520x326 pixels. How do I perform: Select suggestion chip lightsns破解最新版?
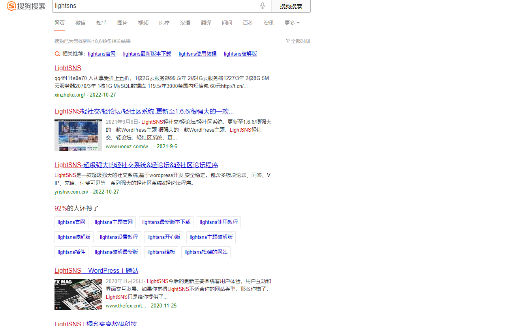point(116,252)
